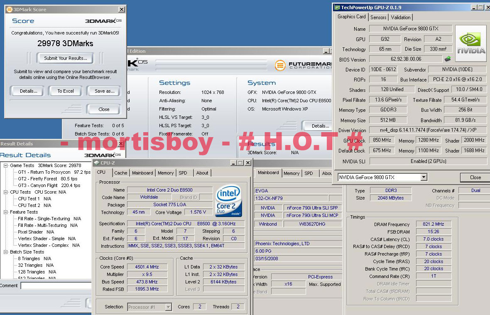Image resolution: width=490 pixels, height=315 pixels.
Task: Click the GPU-Z Name field NVIDIA GeForce 9800 GTX
Action: [411, 29]
